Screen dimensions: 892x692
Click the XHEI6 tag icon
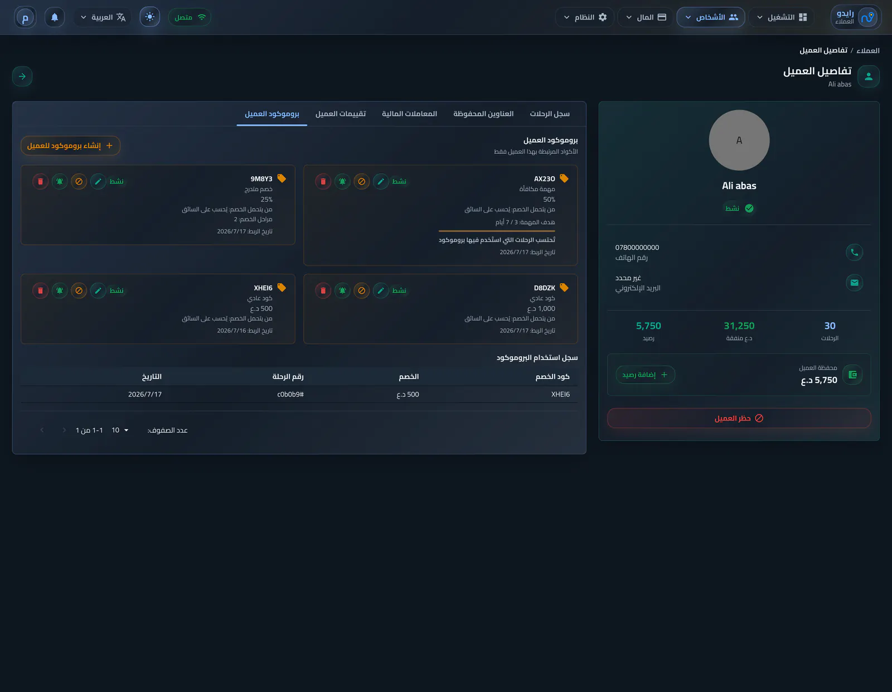point(282,288)
